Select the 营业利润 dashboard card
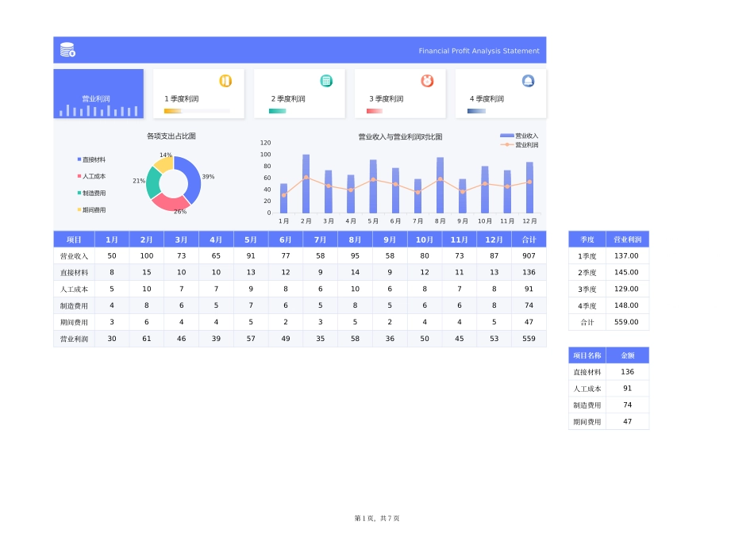This screenshot has width=754, height=533. (98, 93)
